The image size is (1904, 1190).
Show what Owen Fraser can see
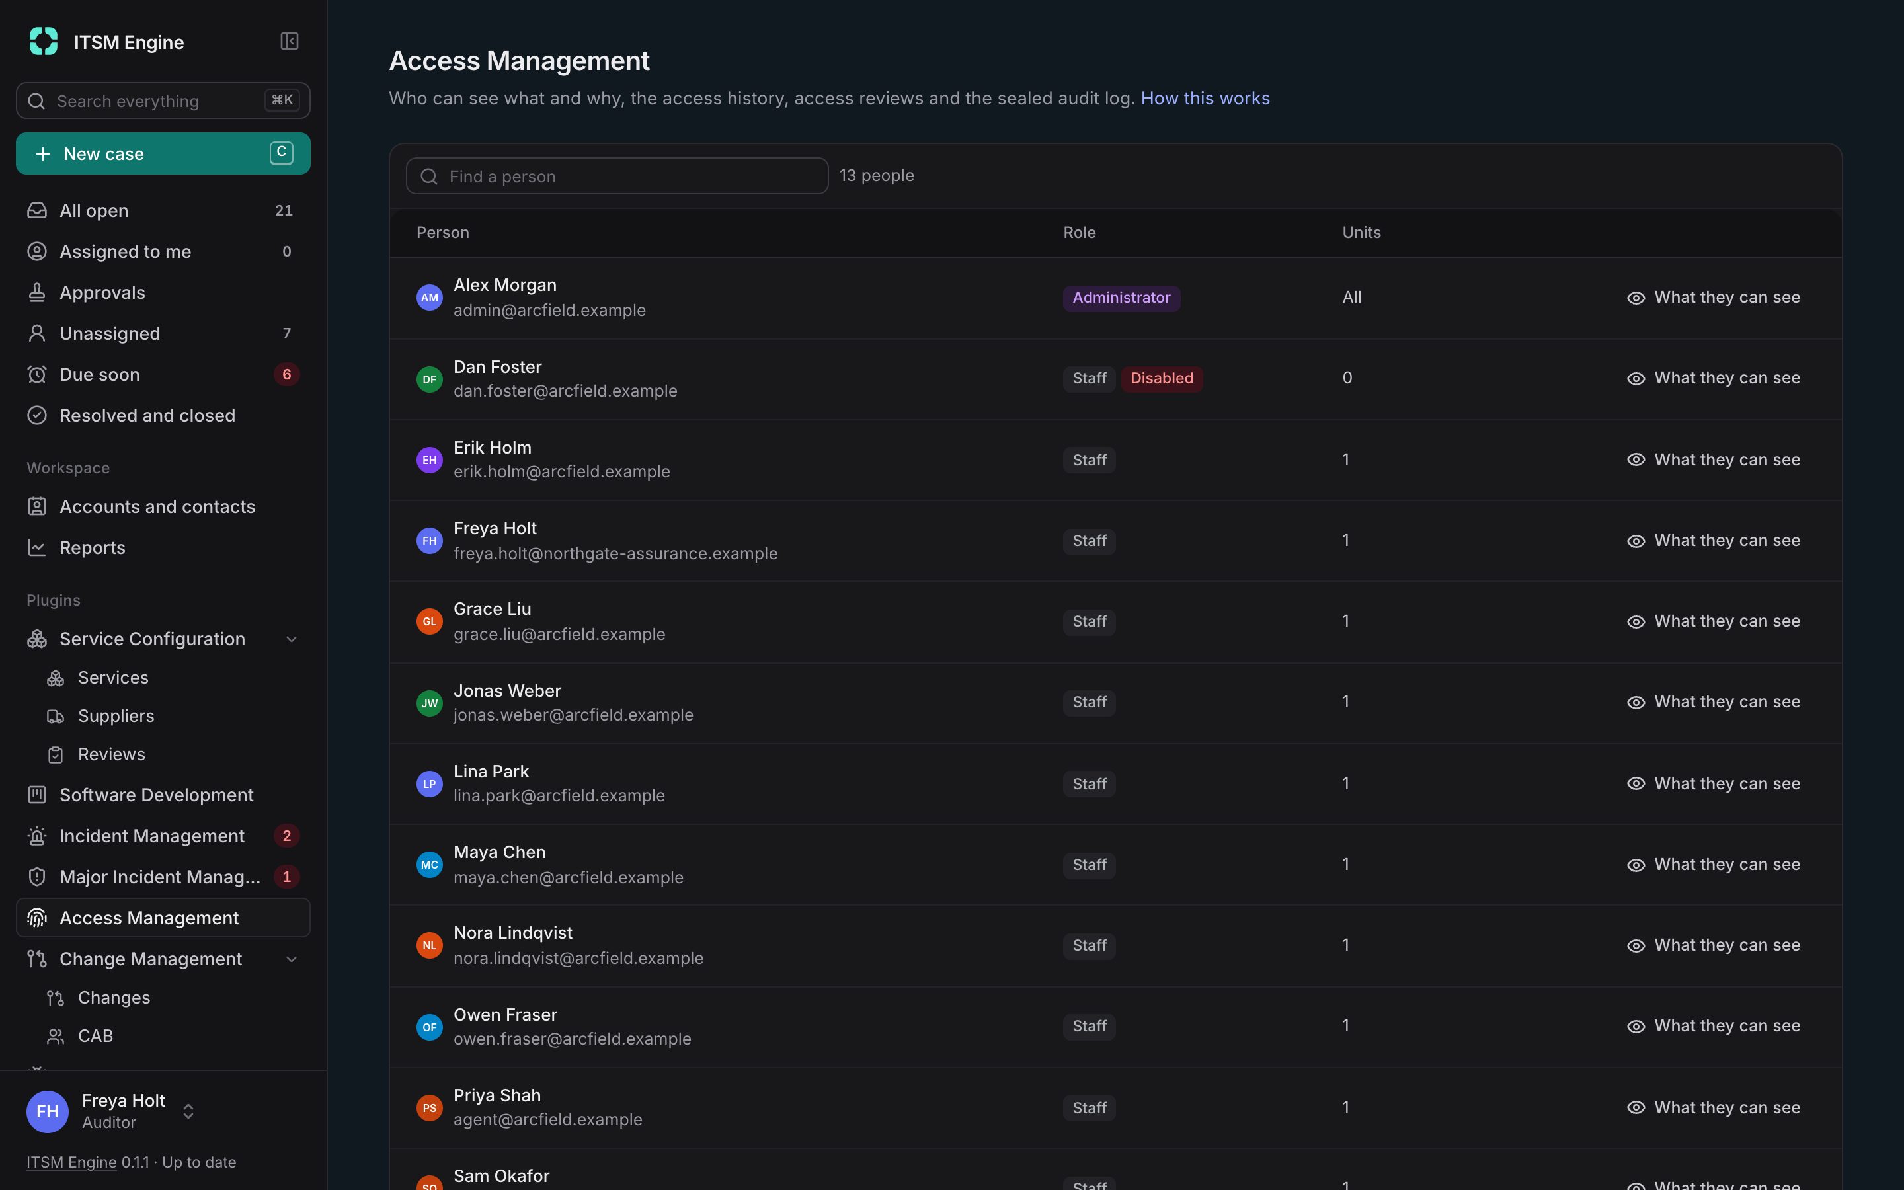pyautogui.click(x=1713, y=1026)
